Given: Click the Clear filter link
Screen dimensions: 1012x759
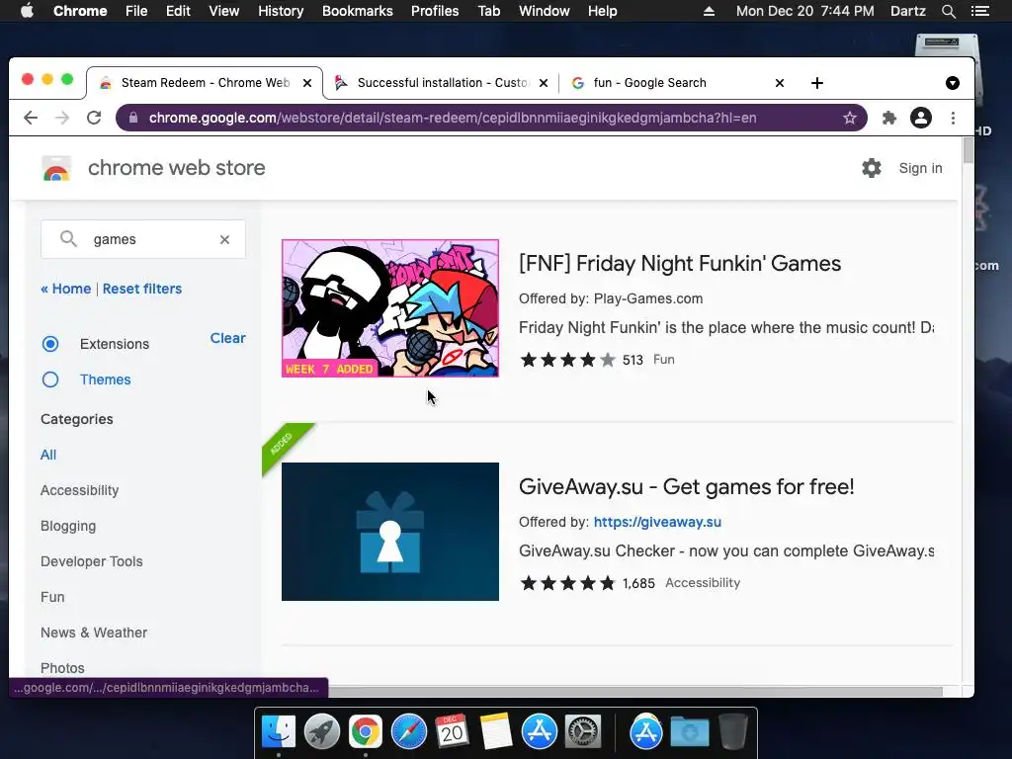Looking at the screenshot, I should pyautogui.click(x=228, y=338).
